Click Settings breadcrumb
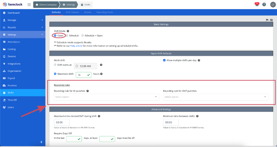 69,5
